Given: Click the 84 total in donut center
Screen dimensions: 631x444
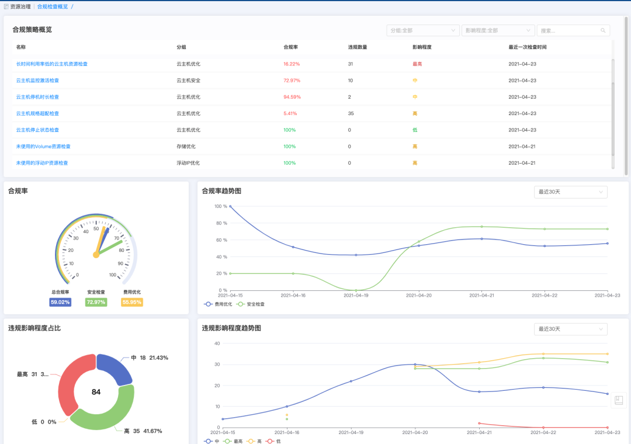Looking at the screenshot, I should pos(96,392).
